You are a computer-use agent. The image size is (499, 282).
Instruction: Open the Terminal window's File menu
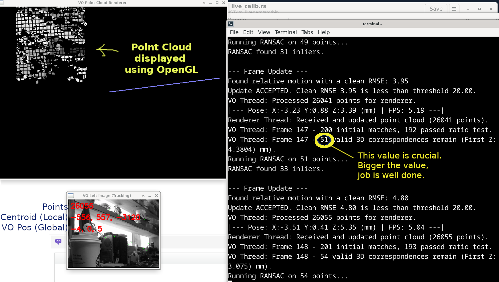click(234, 32)
